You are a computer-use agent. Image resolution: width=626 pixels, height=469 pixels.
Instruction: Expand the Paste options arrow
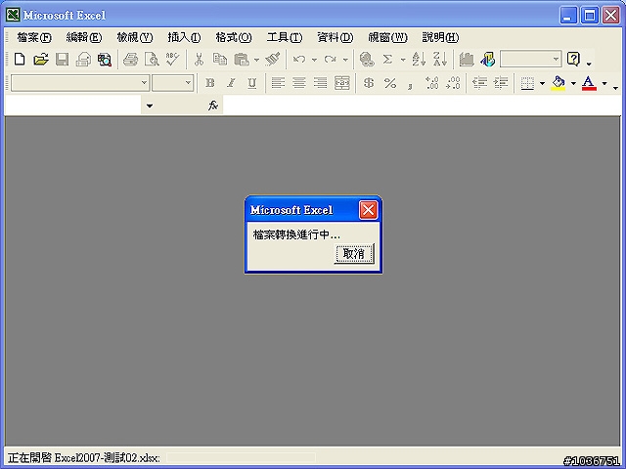point(256,60)
